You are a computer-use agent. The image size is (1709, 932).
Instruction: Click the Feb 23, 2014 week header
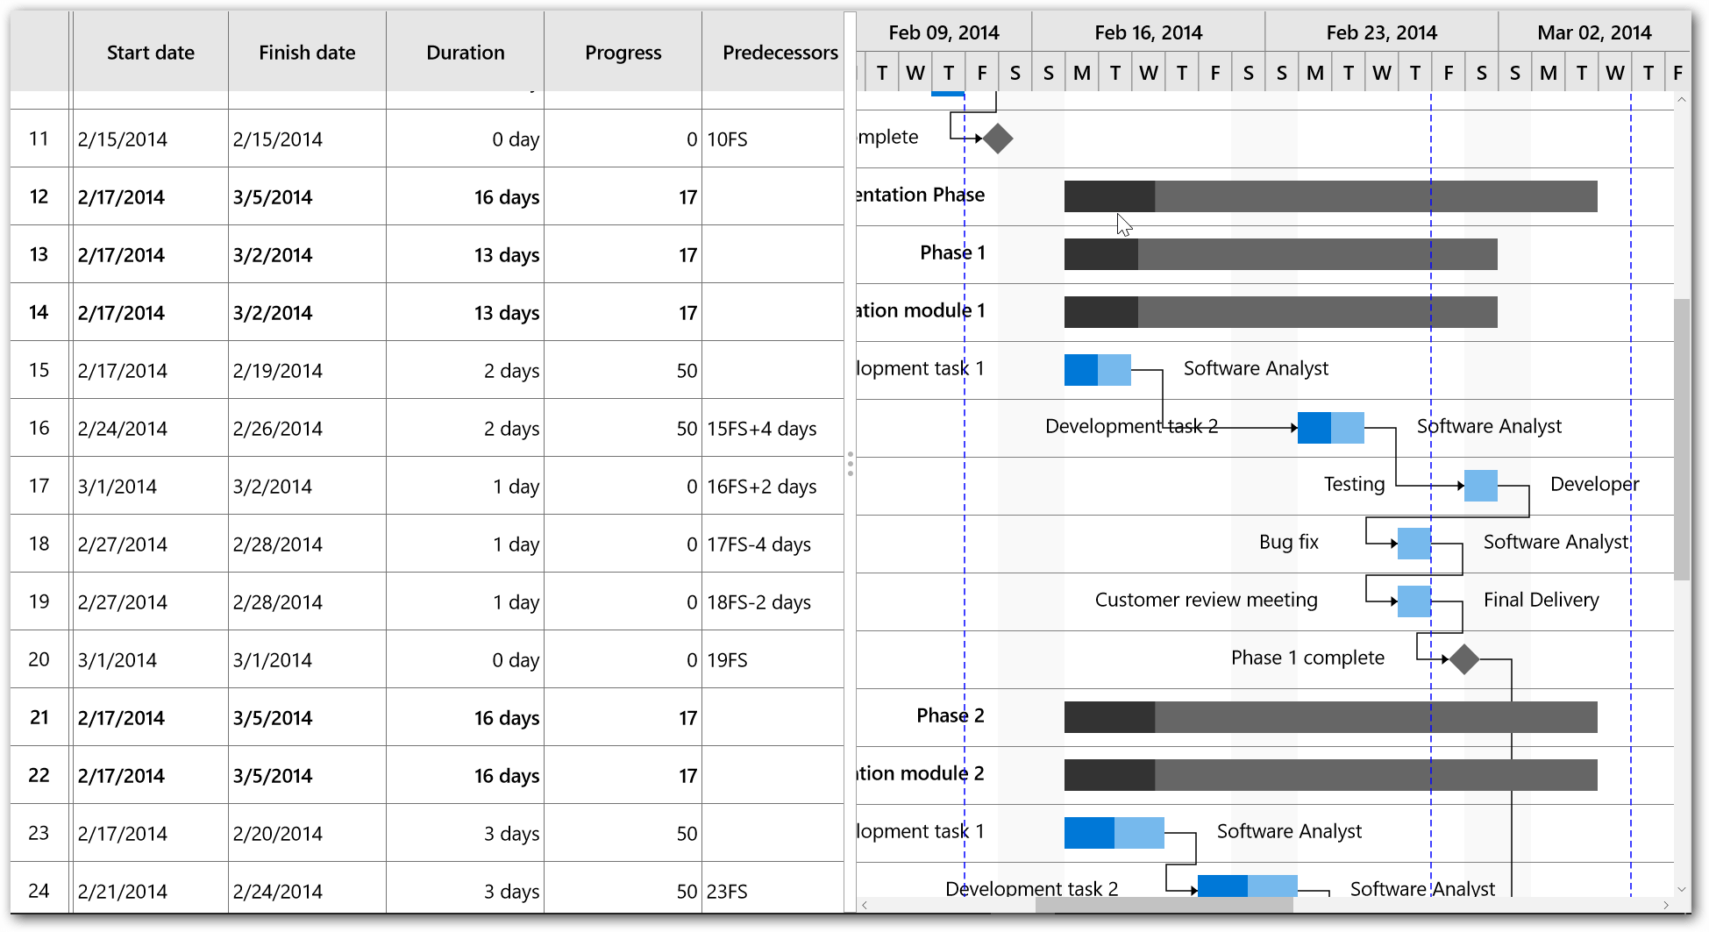(x=1381, y=32)
